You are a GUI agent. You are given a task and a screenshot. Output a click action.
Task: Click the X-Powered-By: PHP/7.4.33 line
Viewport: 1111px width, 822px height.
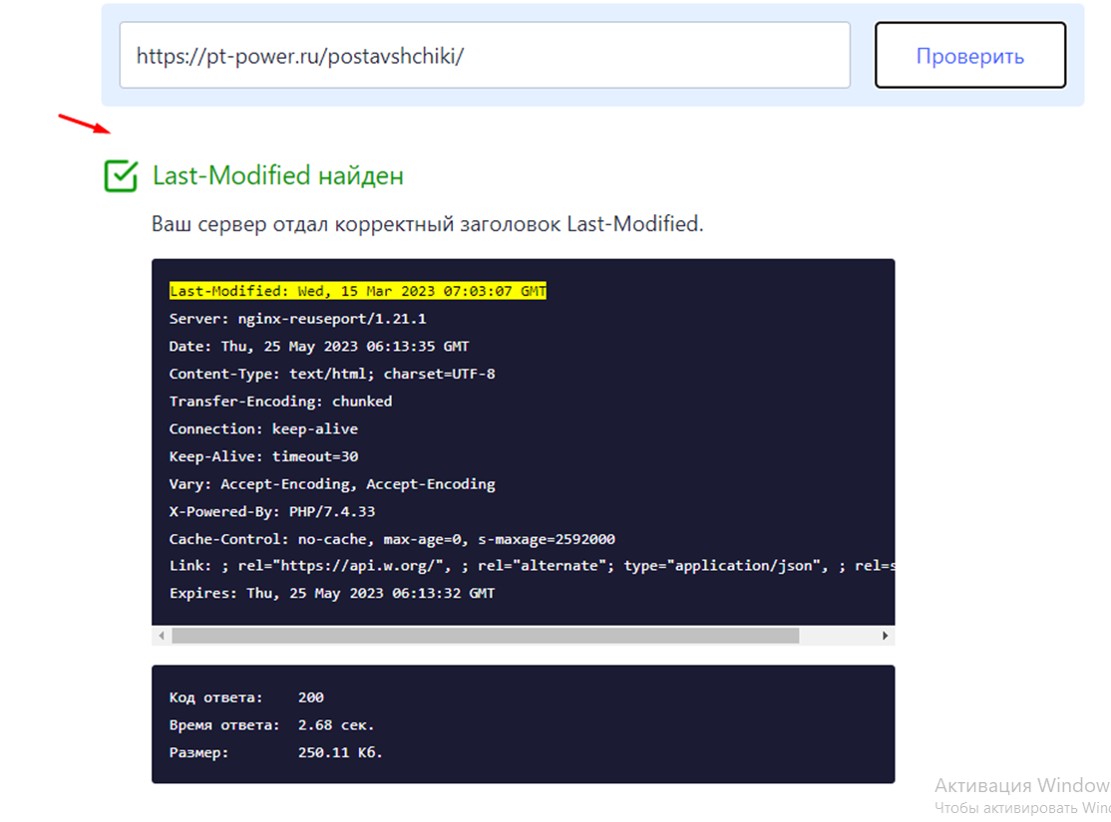272,511
